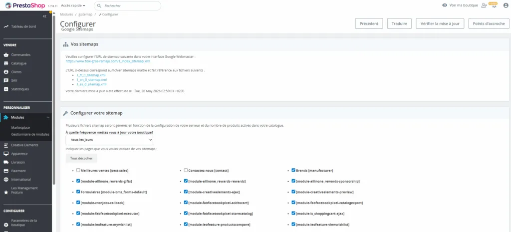Viewport: 511px width, 232px height.
Task: Open the 1_en_0_sitemap.xml link
Action: (92, 79)
